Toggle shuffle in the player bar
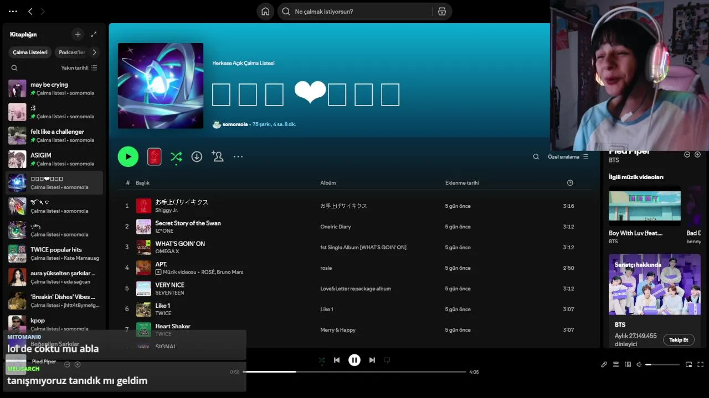 pyautogui.click(x=322, y=360)
